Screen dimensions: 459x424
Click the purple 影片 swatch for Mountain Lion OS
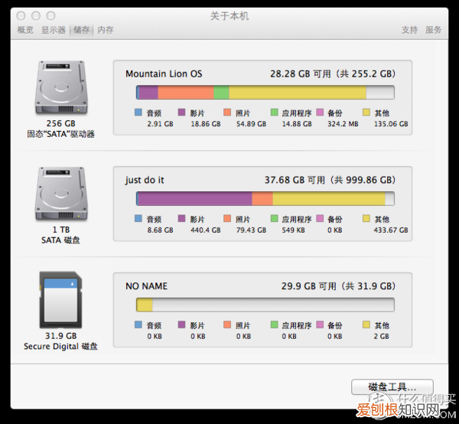pyautogui.click(x=181, y=113)
